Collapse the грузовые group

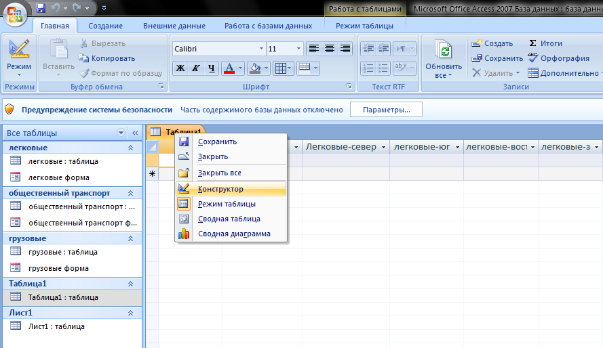point(130,238)
